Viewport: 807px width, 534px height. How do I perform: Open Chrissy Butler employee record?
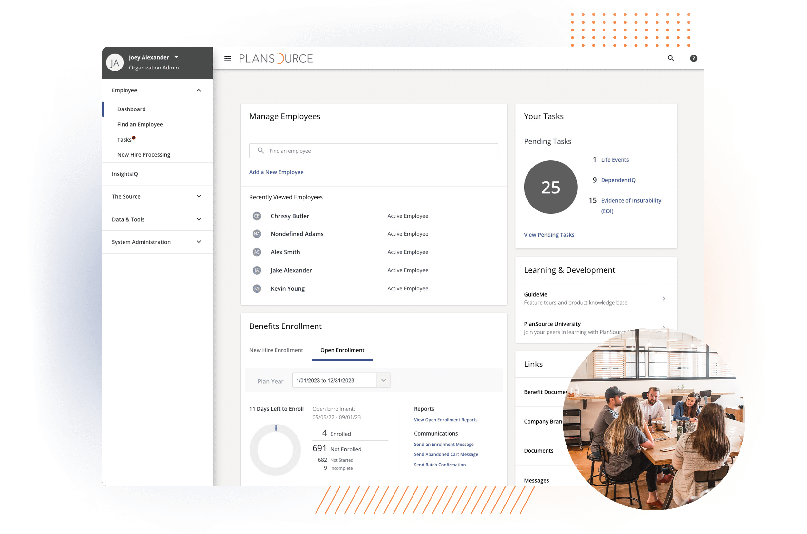(x=290, y=216)
